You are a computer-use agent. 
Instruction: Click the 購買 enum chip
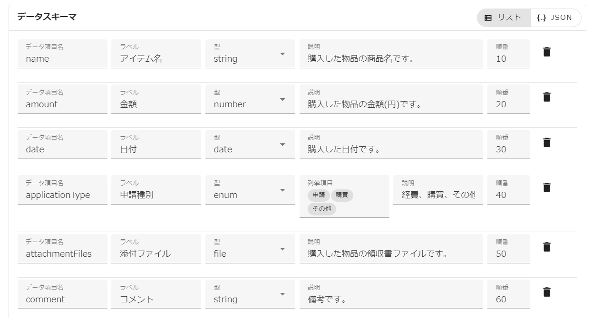point(342,195)
